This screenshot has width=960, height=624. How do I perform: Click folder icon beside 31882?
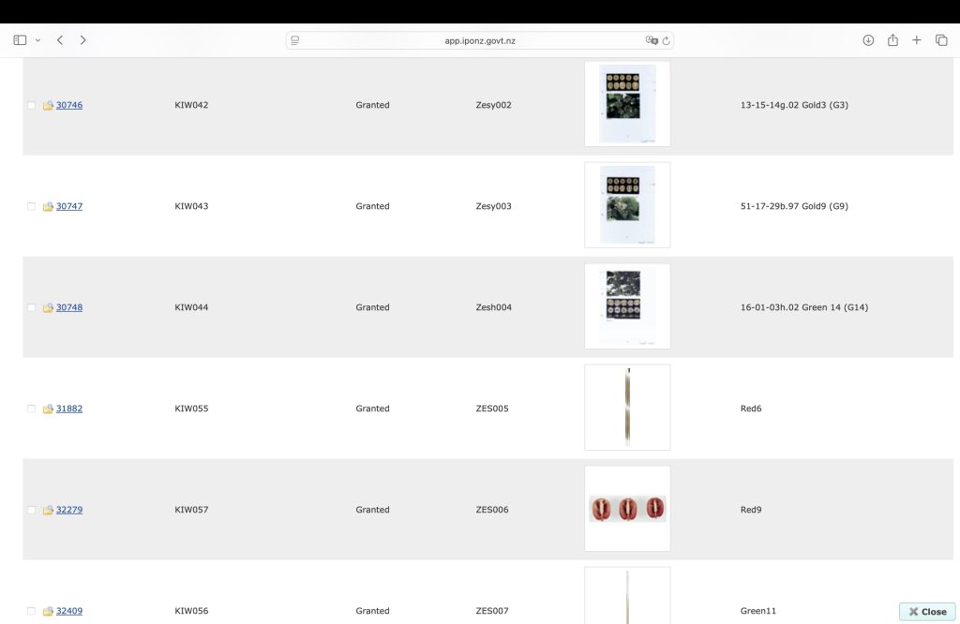click(x=48, y=409)
